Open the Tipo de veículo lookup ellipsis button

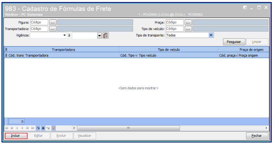pos(188,29)
